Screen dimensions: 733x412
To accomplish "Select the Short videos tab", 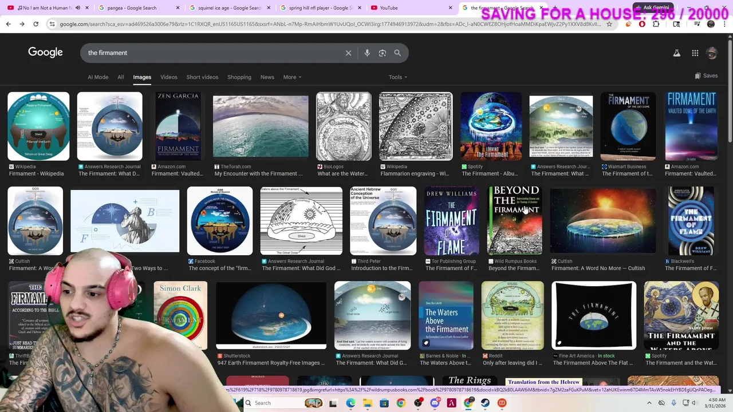I will (202, 77).
